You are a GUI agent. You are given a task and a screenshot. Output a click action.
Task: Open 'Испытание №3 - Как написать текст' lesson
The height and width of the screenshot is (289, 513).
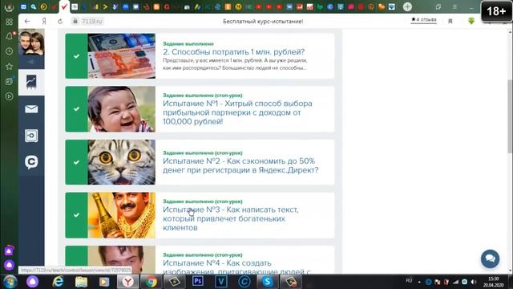point(230,218)
